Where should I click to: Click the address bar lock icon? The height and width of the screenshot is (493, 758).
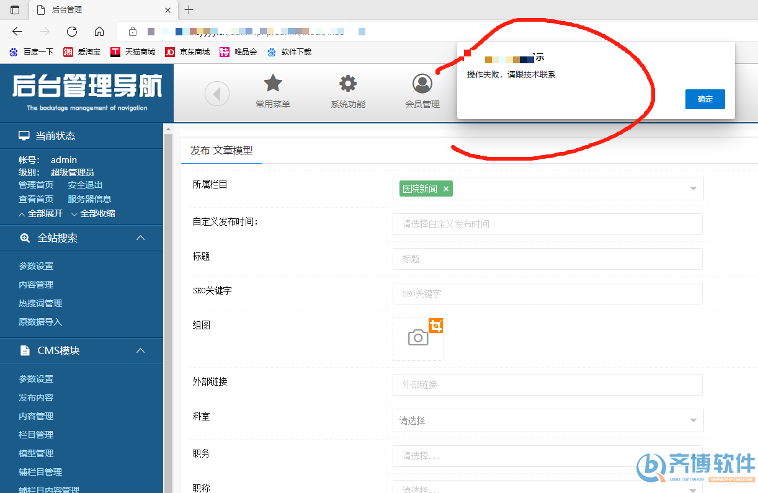coord(132,32)
